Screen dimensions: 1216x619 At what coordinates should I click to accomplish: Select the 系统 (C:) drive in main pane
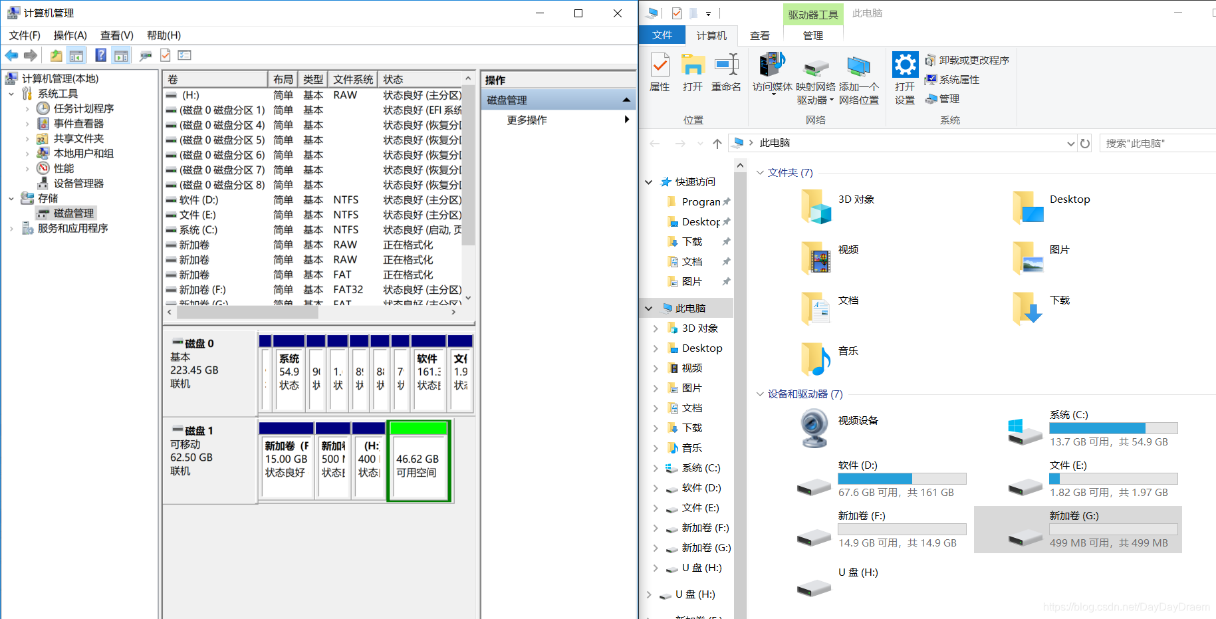pos(1093,428)
